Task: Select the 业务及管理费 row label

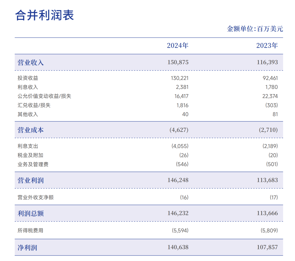Action: click(33, 164)
